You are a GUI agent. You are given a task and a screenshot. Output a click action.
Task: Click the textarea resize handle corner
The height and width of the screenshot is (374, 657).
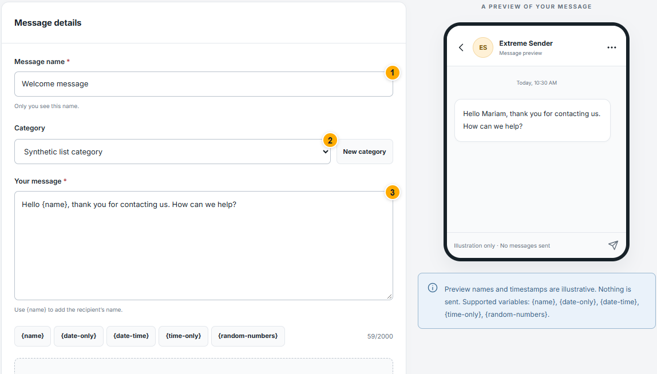pos(389,297)
